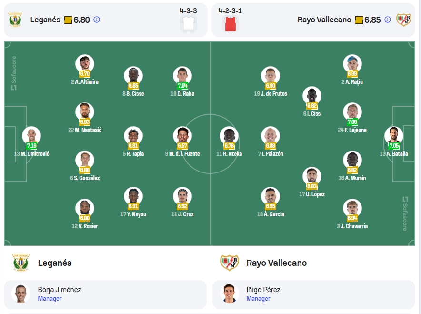Click the info icon beside Rayo Vallecano 6.85 rating
Image resolution: width=421 pixels, height=314 pixels.
[x=388, y=20]
